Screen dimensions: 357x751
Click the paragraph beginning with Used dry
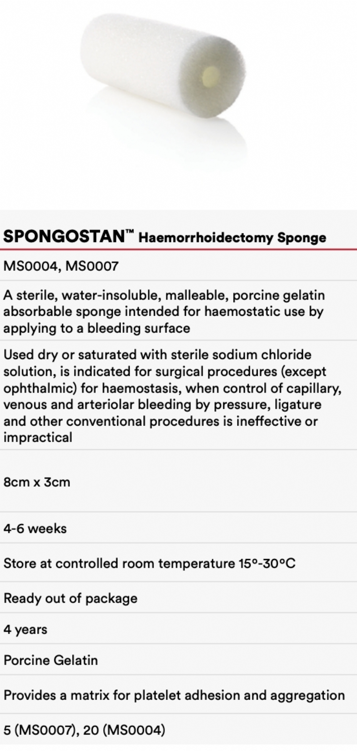pyautogui.click(x=171, y=396)
